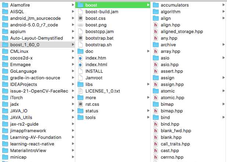
Task: Click the rst.css file icon
Action: [x=80, y=104]
